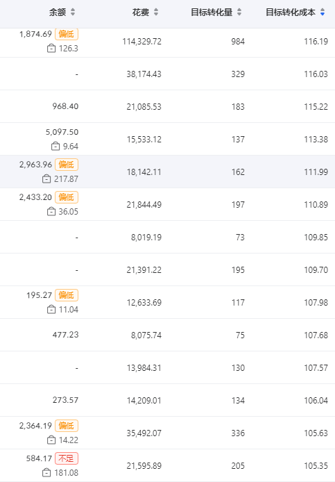Click 偏低 tag beside 1,874.69
Viewport: 335px width, 482px height.
[x=67, y=34]
